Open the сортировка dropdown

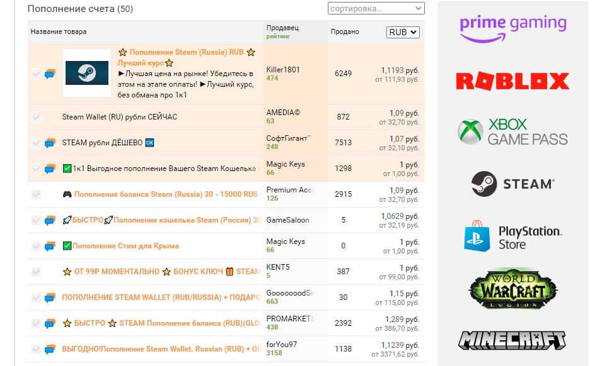point(376,9)
